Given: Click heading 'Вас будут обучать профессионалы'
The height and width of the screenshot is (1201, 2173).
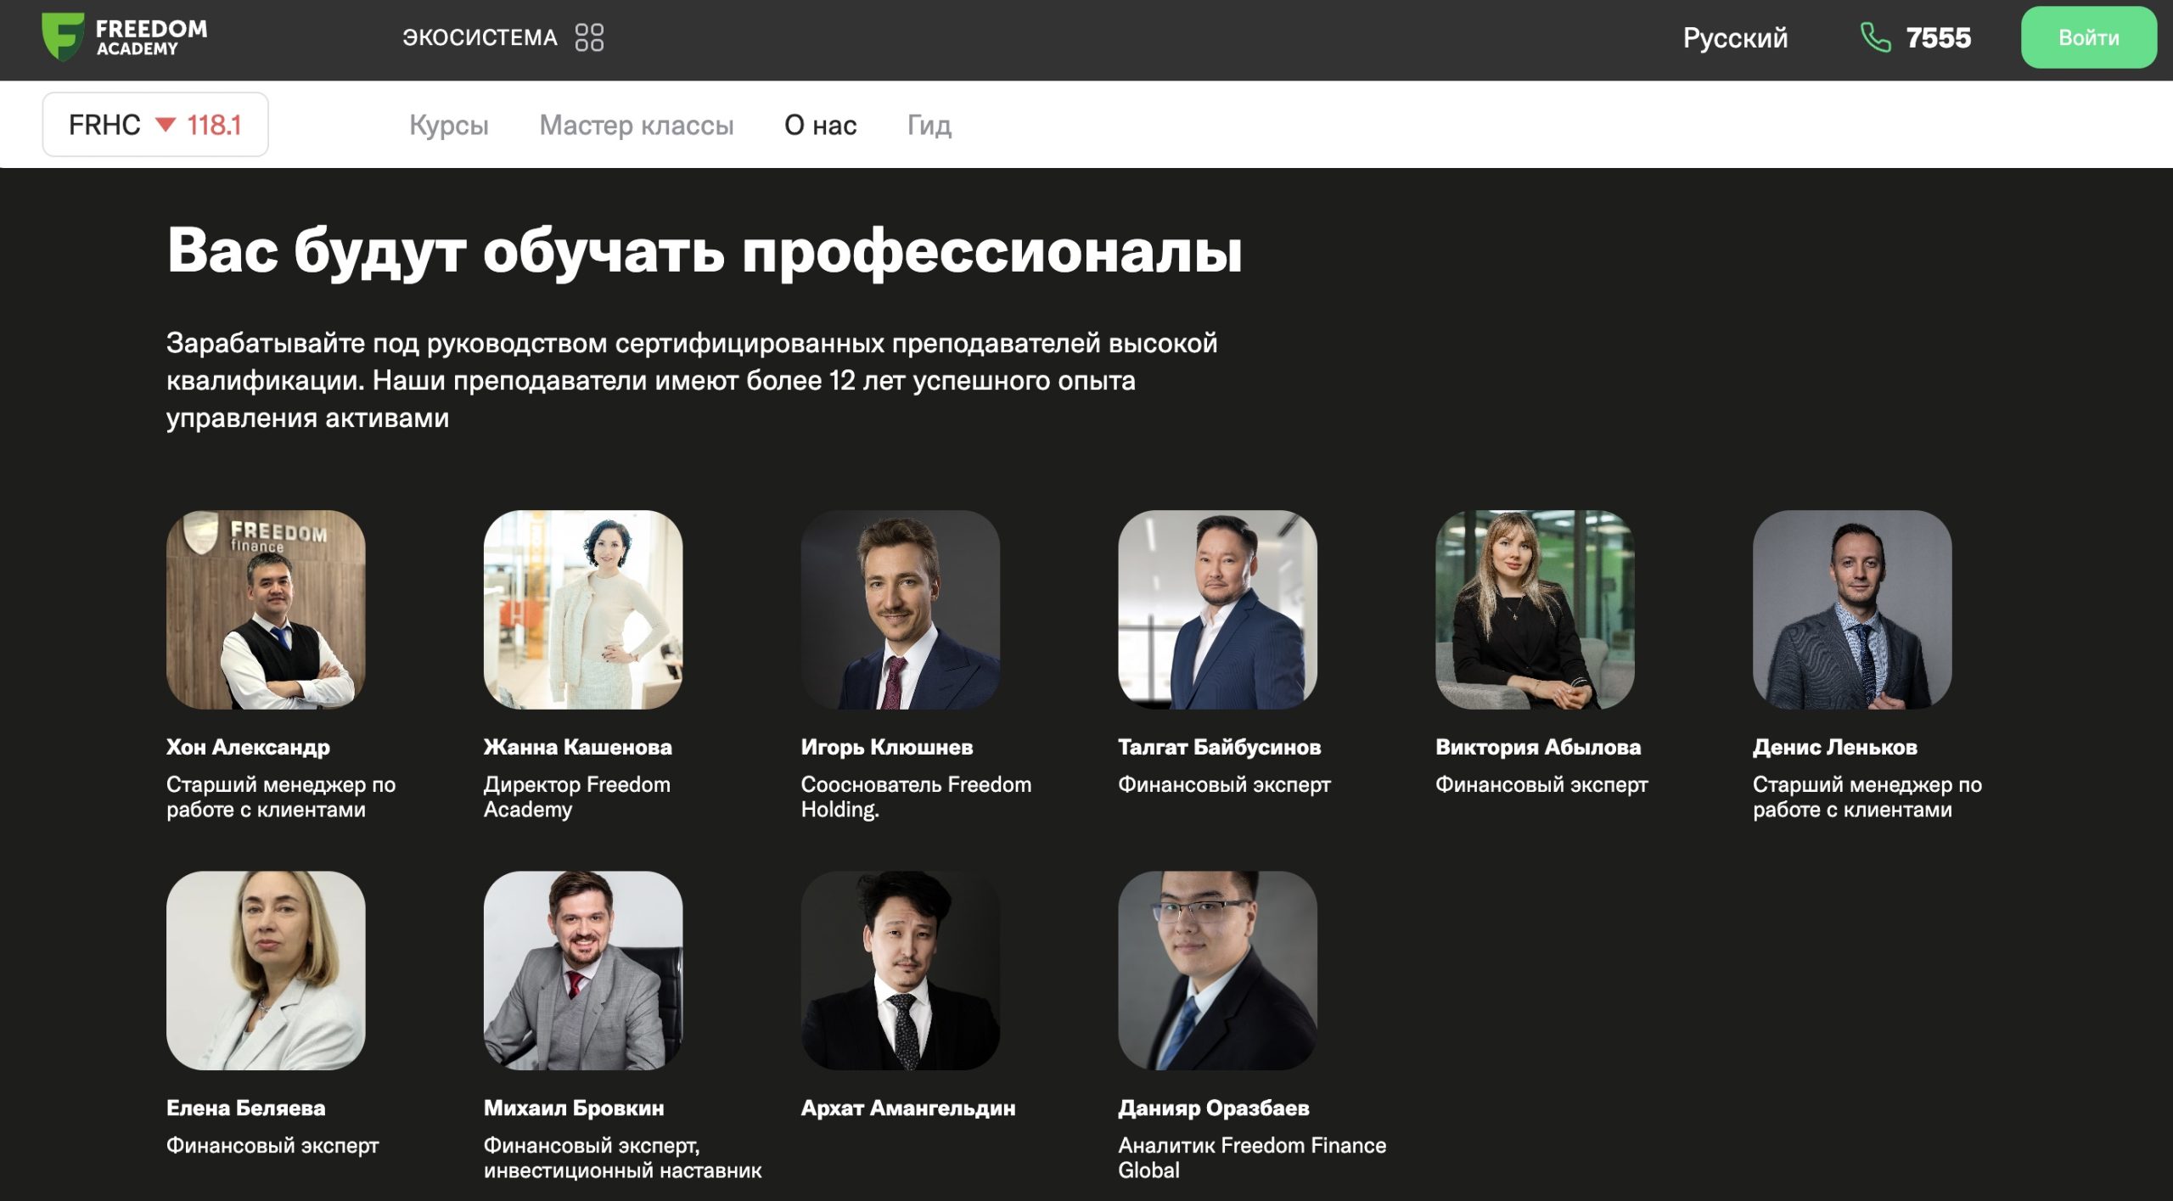Looking at the screenshot, I should 704,252.
